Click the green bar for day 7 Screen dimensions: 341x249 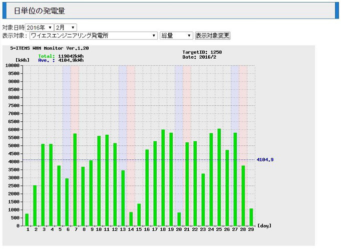point(75,180)
